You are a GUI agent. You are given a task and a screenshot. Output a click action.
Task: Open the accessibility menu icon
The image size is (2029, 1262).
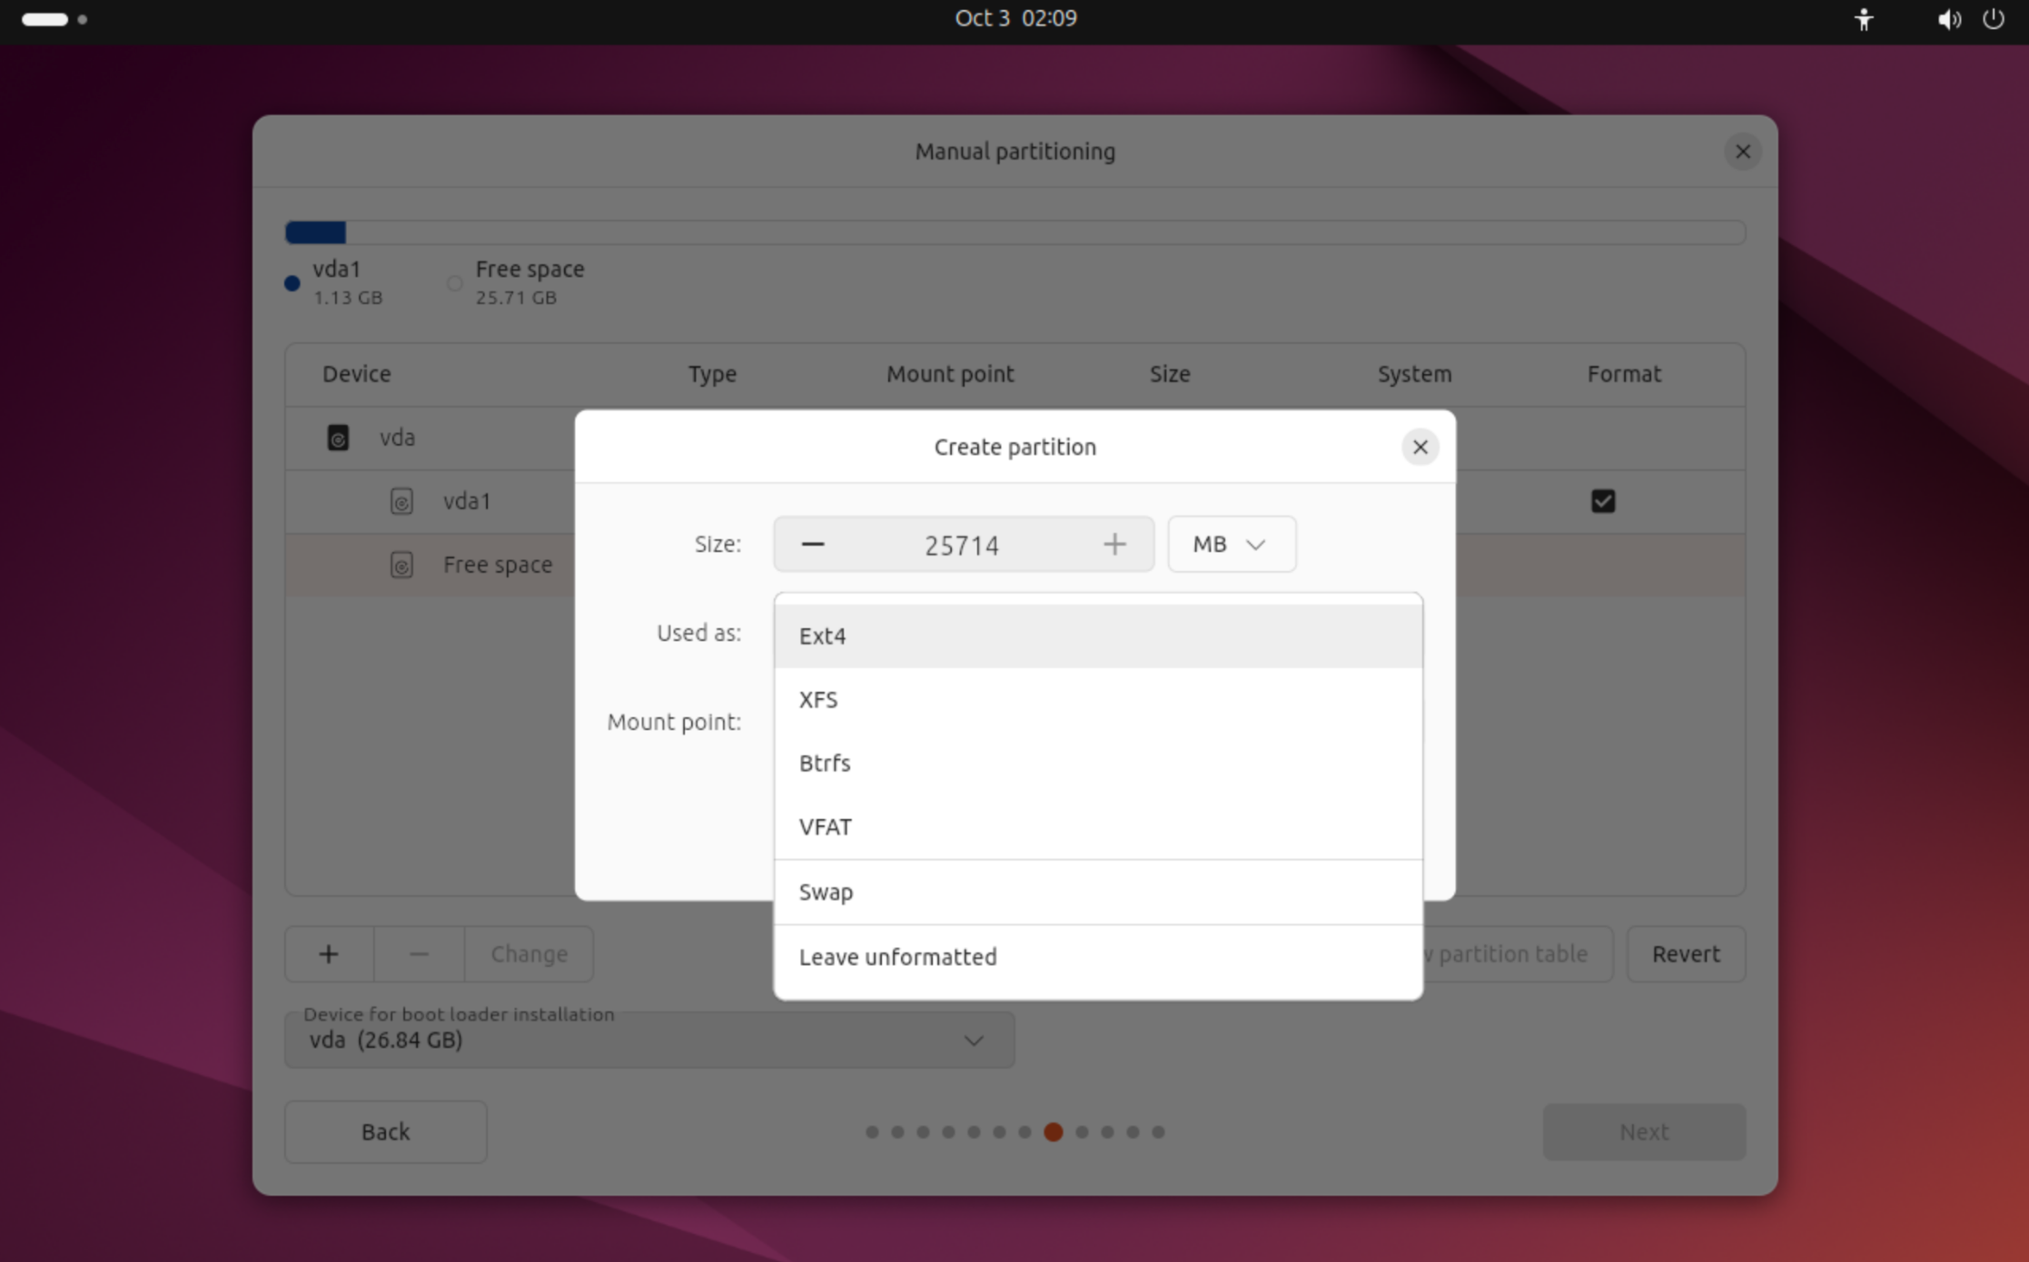1864,19
